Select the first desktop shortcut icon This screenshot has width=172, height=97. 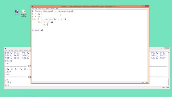tap(17, 12)
